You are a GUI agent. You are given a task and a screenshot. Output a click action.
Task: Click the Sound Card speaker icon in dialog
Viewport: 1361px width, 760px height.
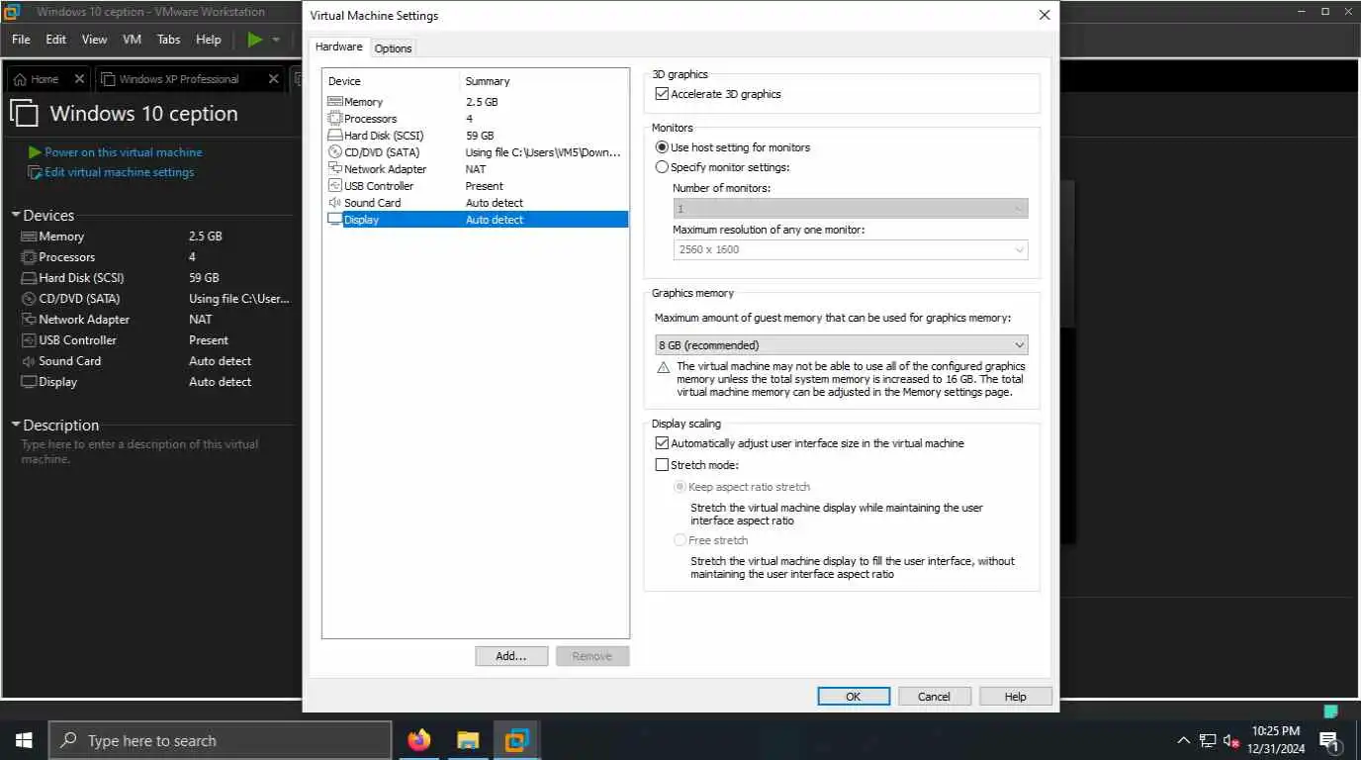[x=334, y=203]
